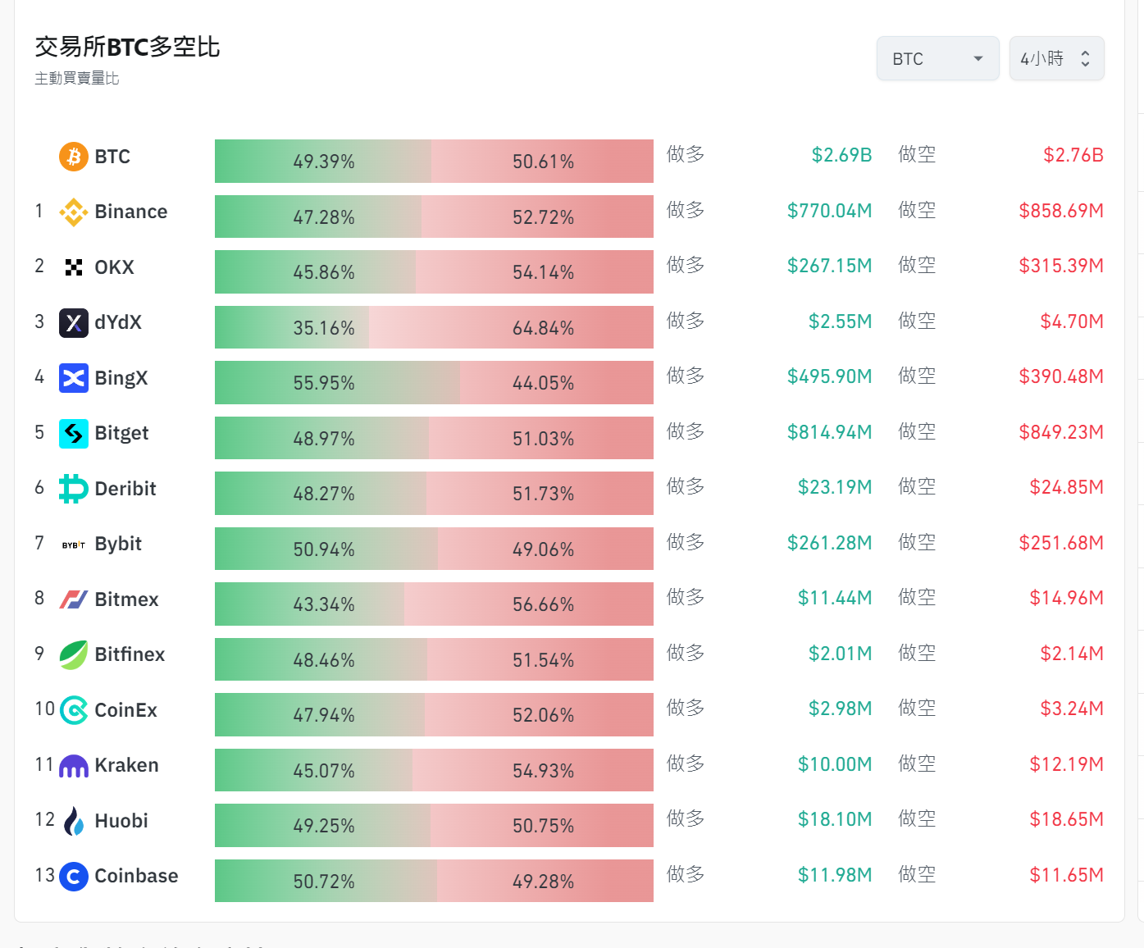Click the BTC 50.61% short bar
This screenshot has height=948, width=1144.
click(543, 162)
